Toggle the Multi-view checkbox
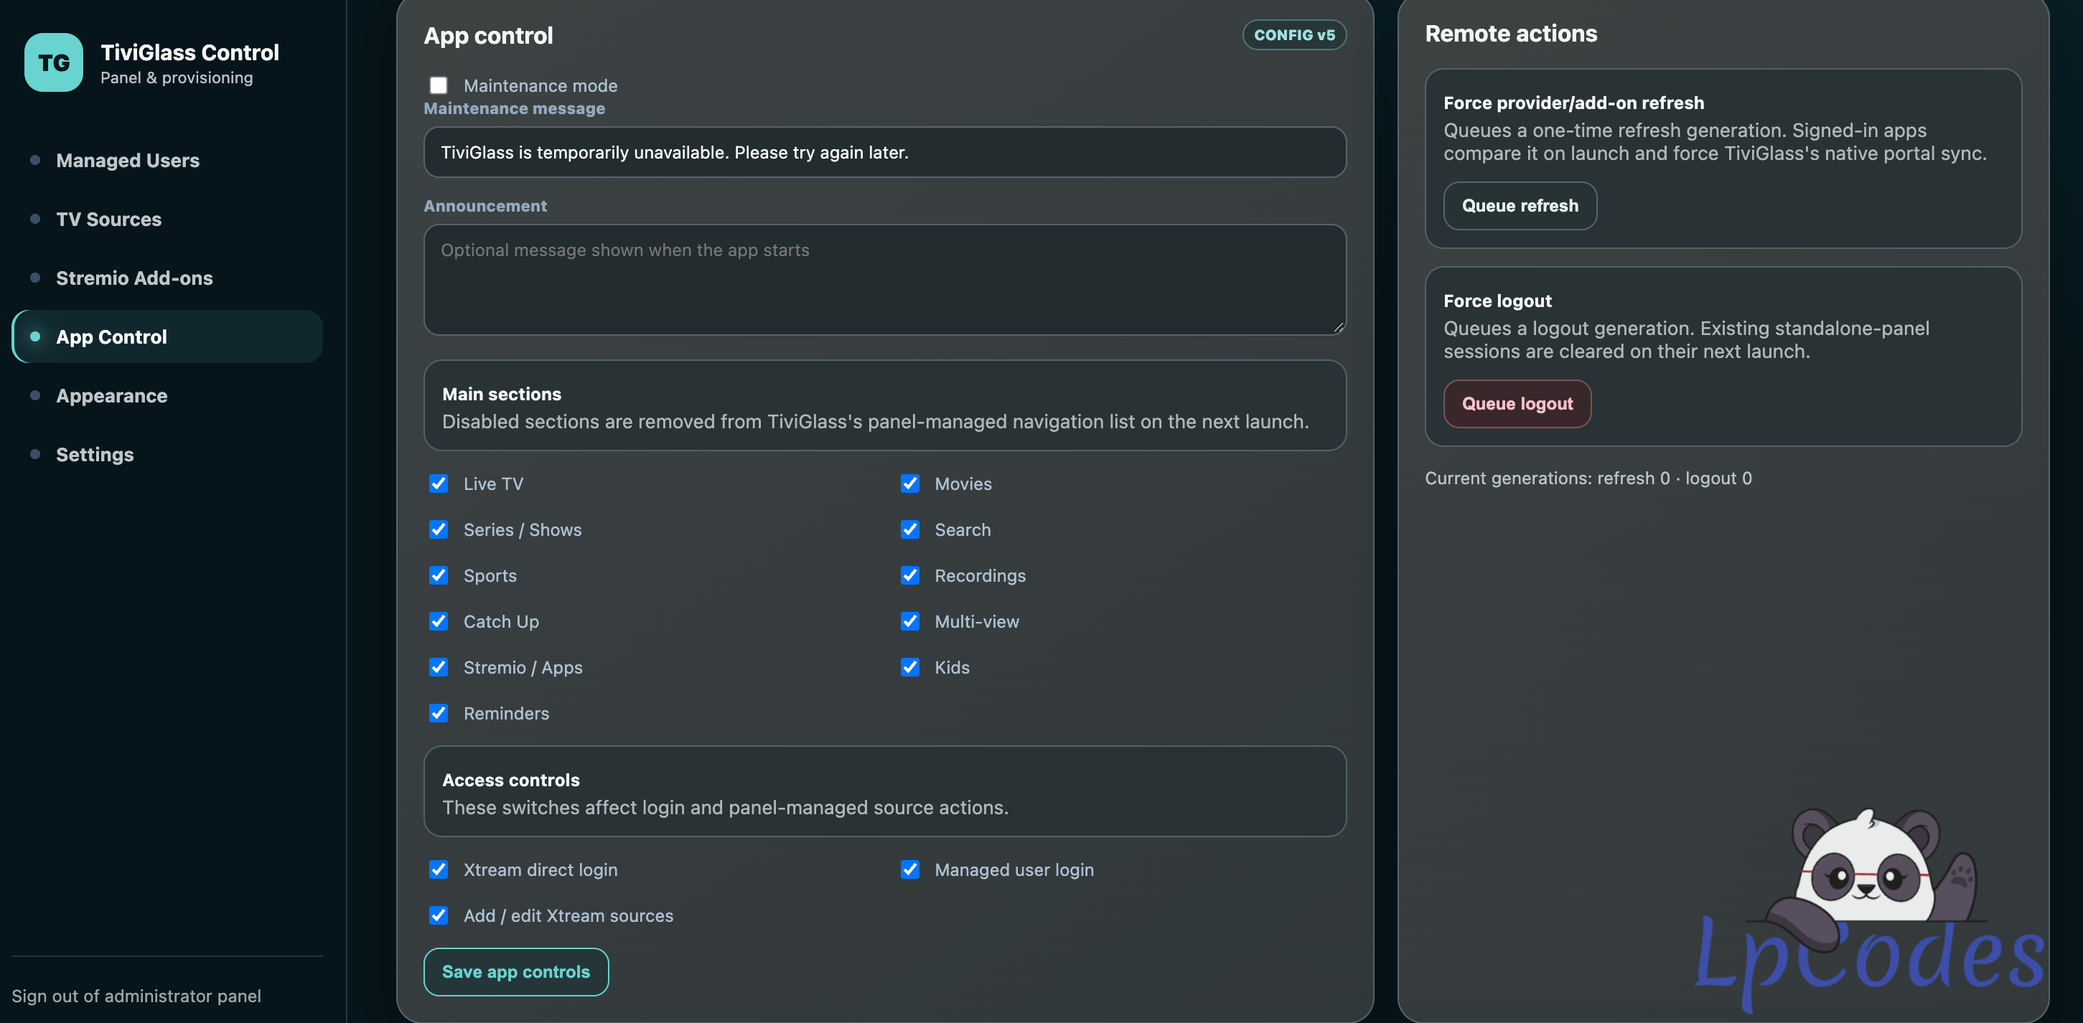 point(909,621)
